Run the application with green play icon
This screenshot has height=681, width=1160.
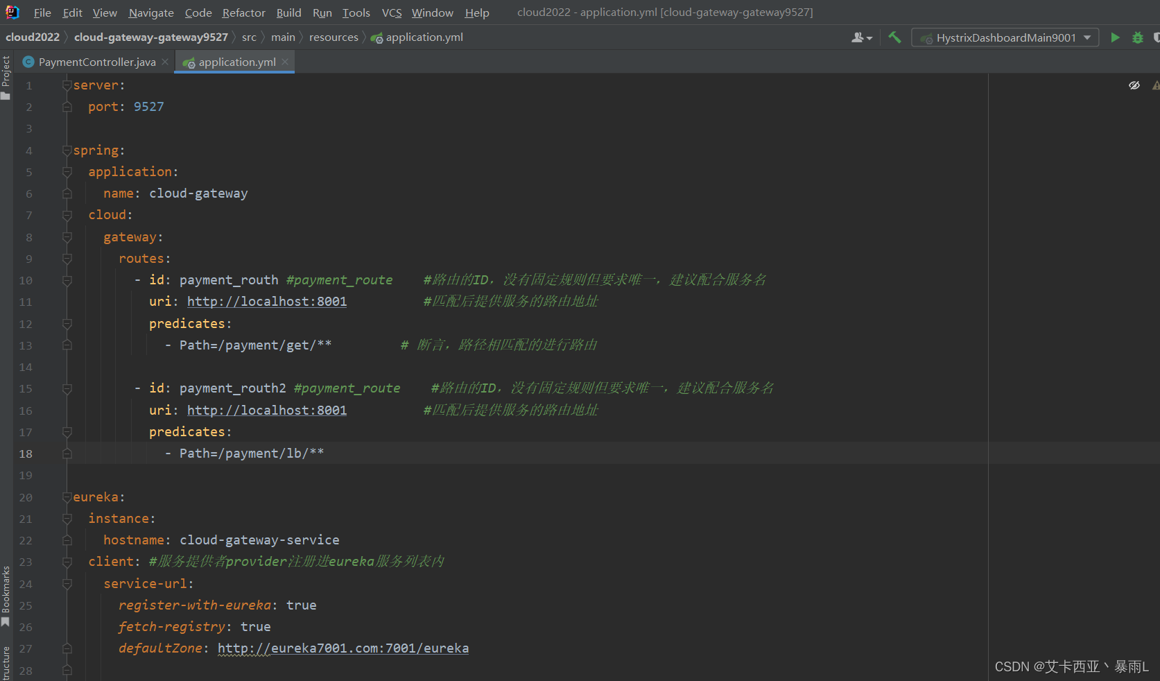(1115, 37)
